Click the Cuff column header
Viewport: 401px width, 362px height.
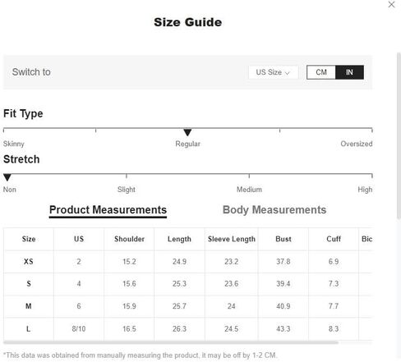(334, 239)
